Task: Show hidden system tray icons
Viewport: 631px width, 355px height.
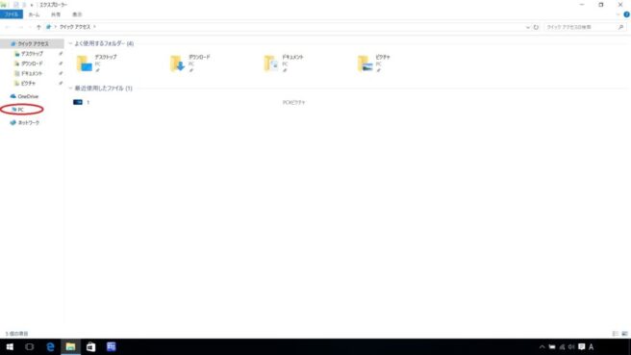Action: tap(543, 347)
